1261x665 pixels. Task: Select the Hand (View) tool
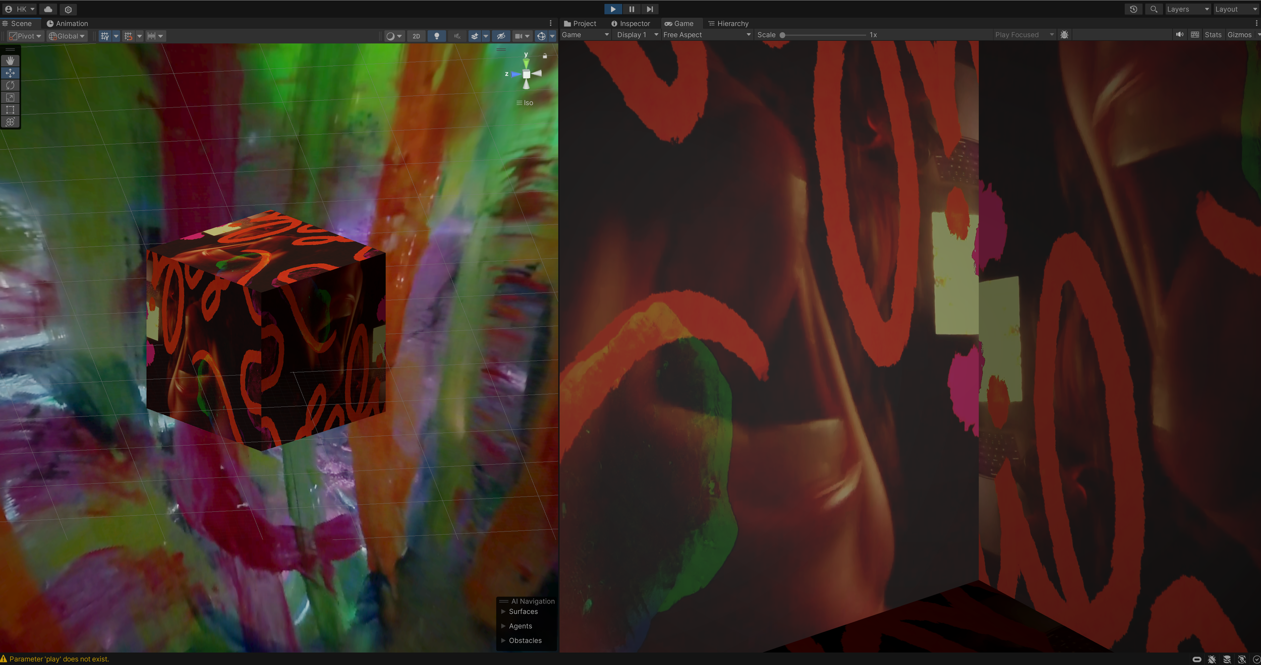pyautogui.click(x=10, y=61)
